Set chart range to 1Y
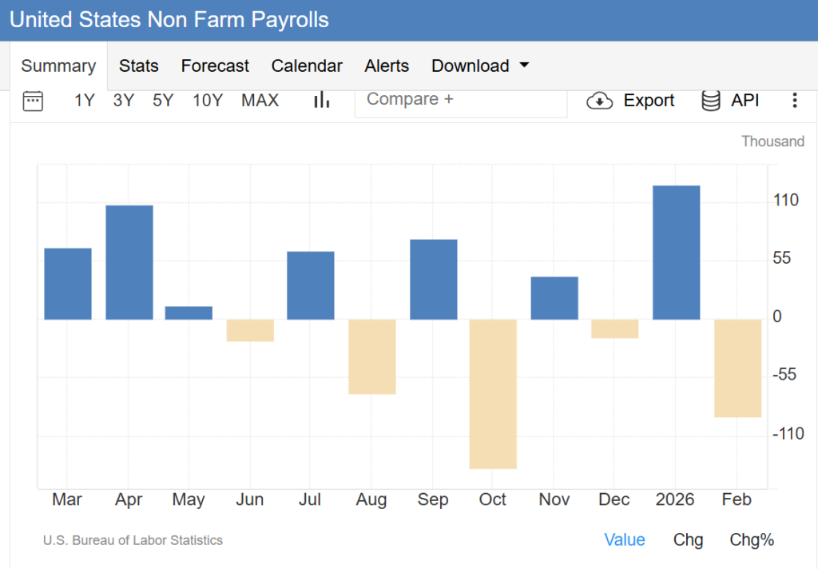The image size is (818, 569). click(85, 101)
